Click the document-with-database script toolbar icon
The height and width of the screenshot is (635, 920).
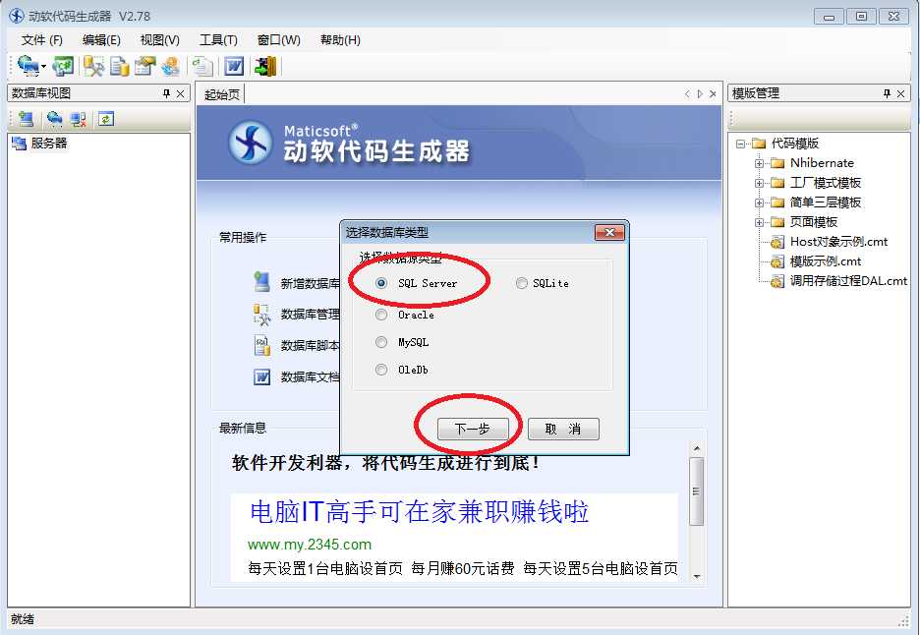tap(120, 66)
